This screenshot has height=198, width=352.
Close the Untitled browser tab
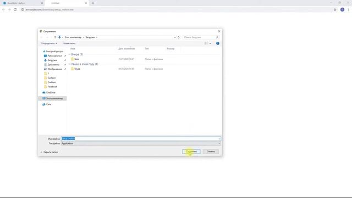coord(86,3)
